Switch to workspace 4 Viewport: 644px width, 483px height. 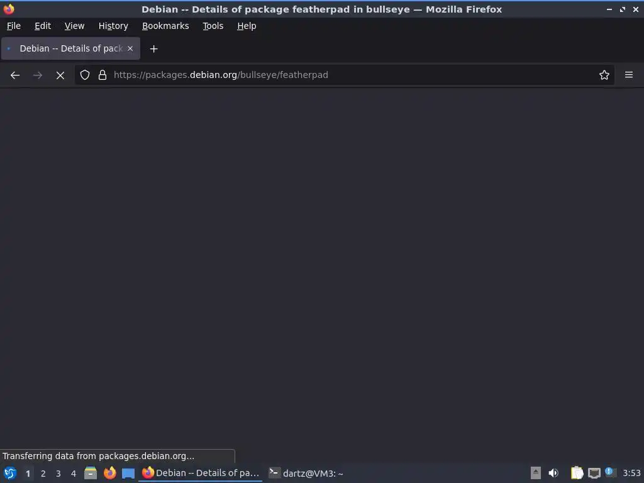tap(74, 474)
